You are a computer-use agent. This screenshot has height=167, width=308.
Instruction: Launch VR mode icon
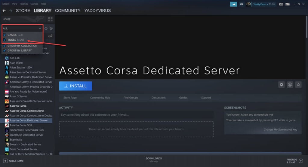point(281,4)
